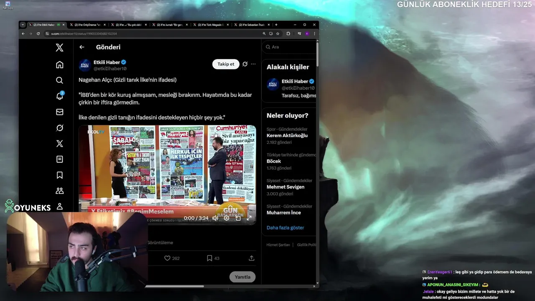Open Hizmet Şartları footer link
The width and height of the screenshot is (535, 301).
pyautogui.click(x=278, y=245)
